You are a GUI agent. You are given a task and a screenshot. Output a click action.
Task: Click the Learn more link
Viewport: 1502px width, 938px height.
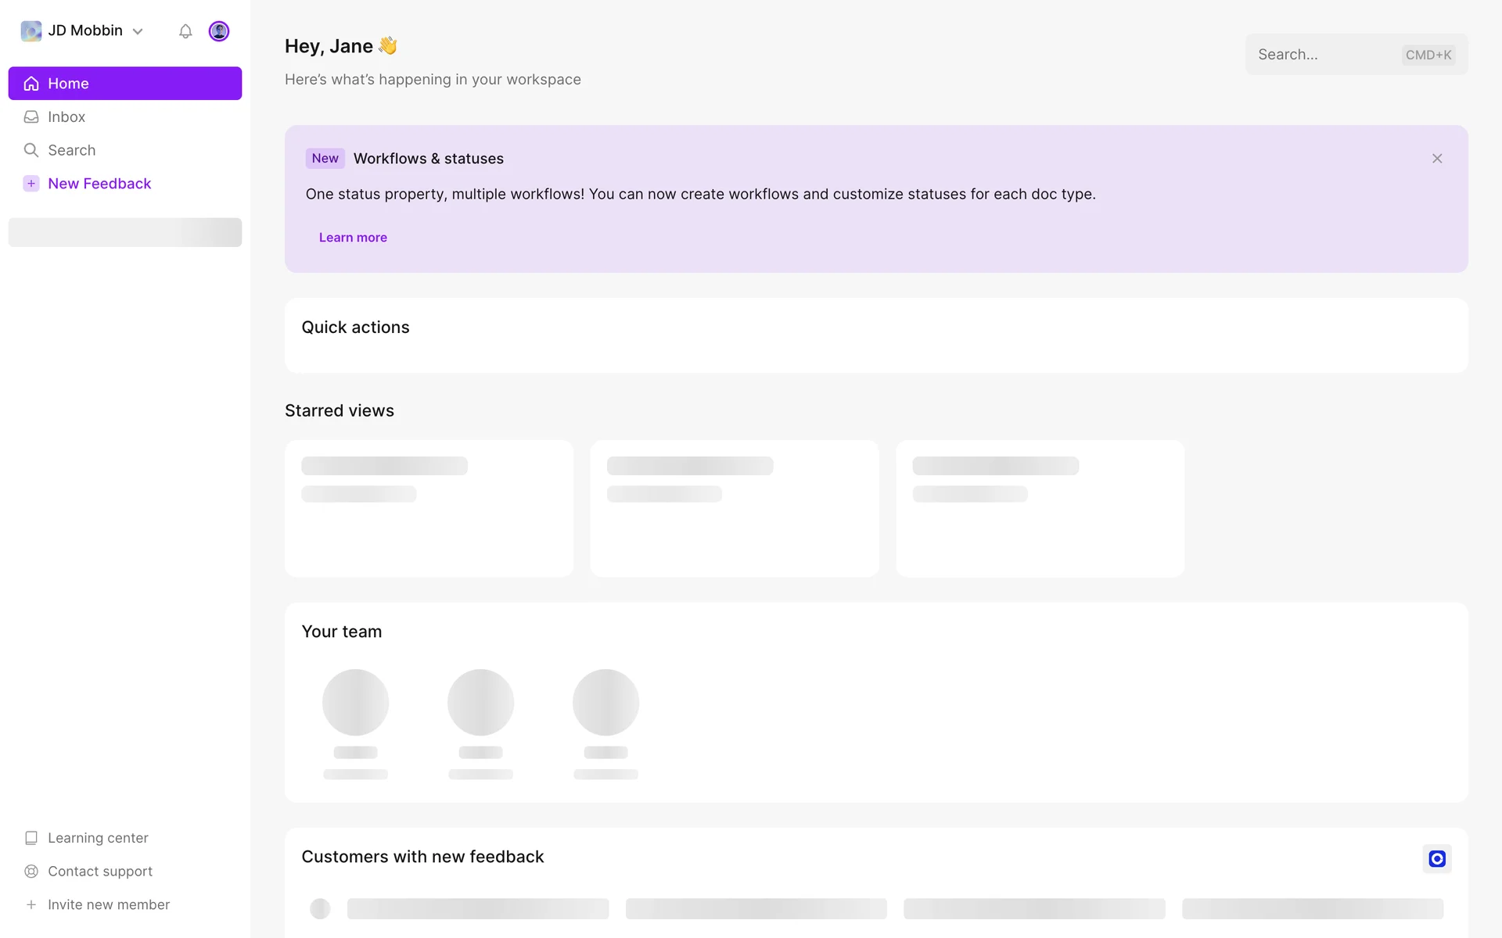click(353, 238)
